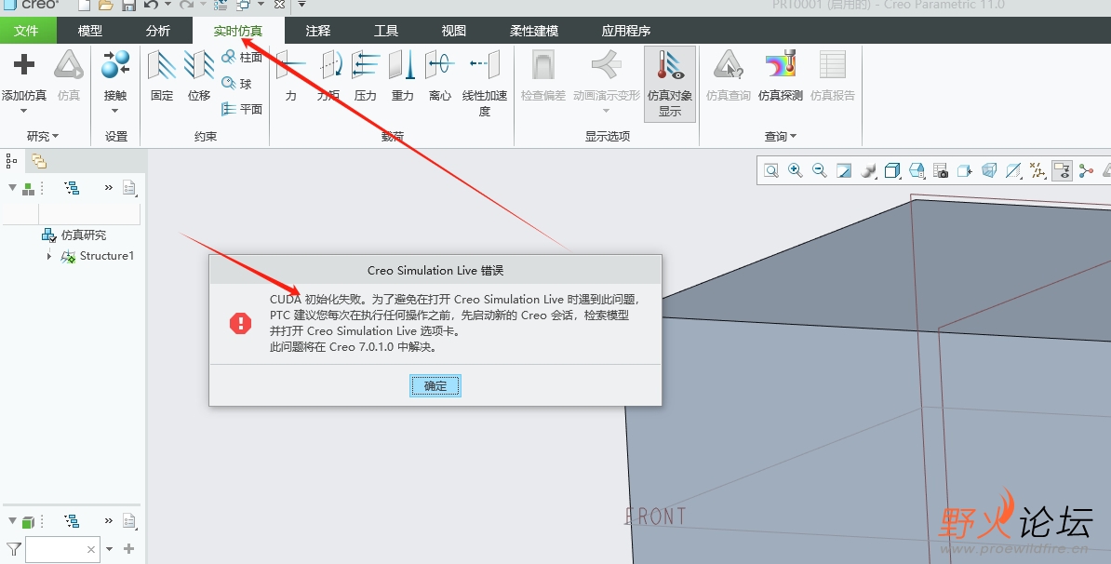
Task: Open the 应用程序 ribbon tab
Action: click(625, 31)
